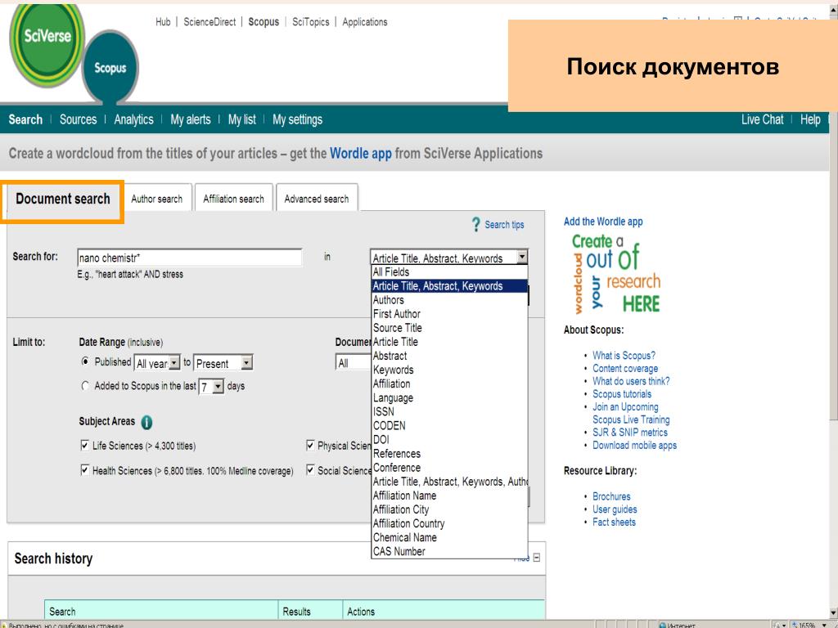The image size is (838, 628).
Task: Open My settings in the navigation bar
Action: pyautogui.click(x=298, y=119)
